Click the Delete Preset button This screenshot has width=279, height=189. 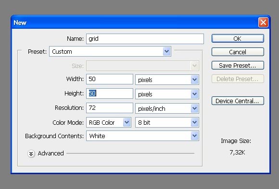click(x=238, y=79)
